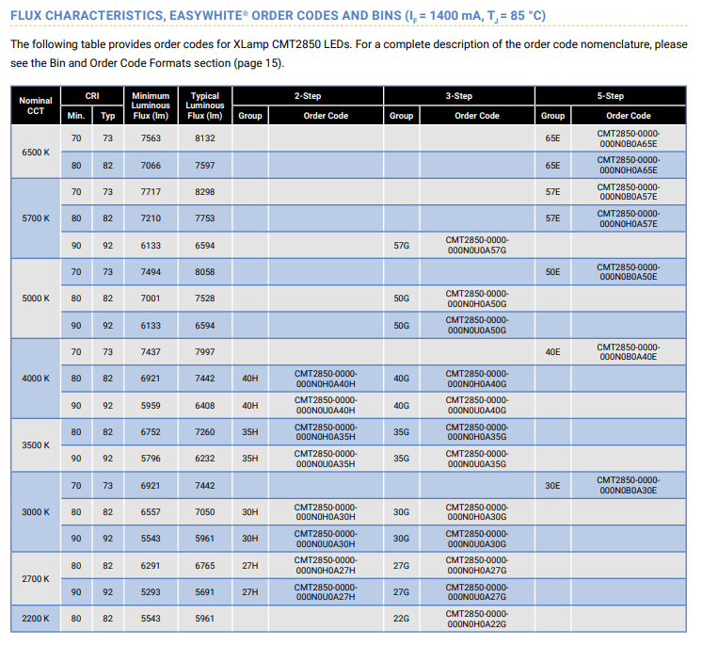Viewport: 702px width, 646px height.
Task: Select the 5000 K nominal CCT cell
Action: tap(36, 299)
